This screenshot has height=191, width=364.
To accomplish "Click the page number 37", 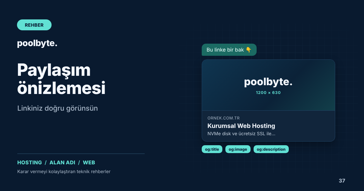I will tap(342, 181).
